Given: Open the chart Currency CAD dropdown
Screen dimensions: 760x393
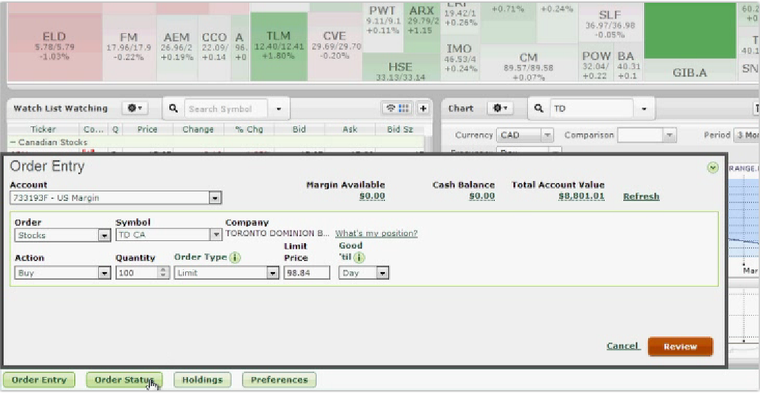Looking at the screenshot, I should (x=547, y=135).
